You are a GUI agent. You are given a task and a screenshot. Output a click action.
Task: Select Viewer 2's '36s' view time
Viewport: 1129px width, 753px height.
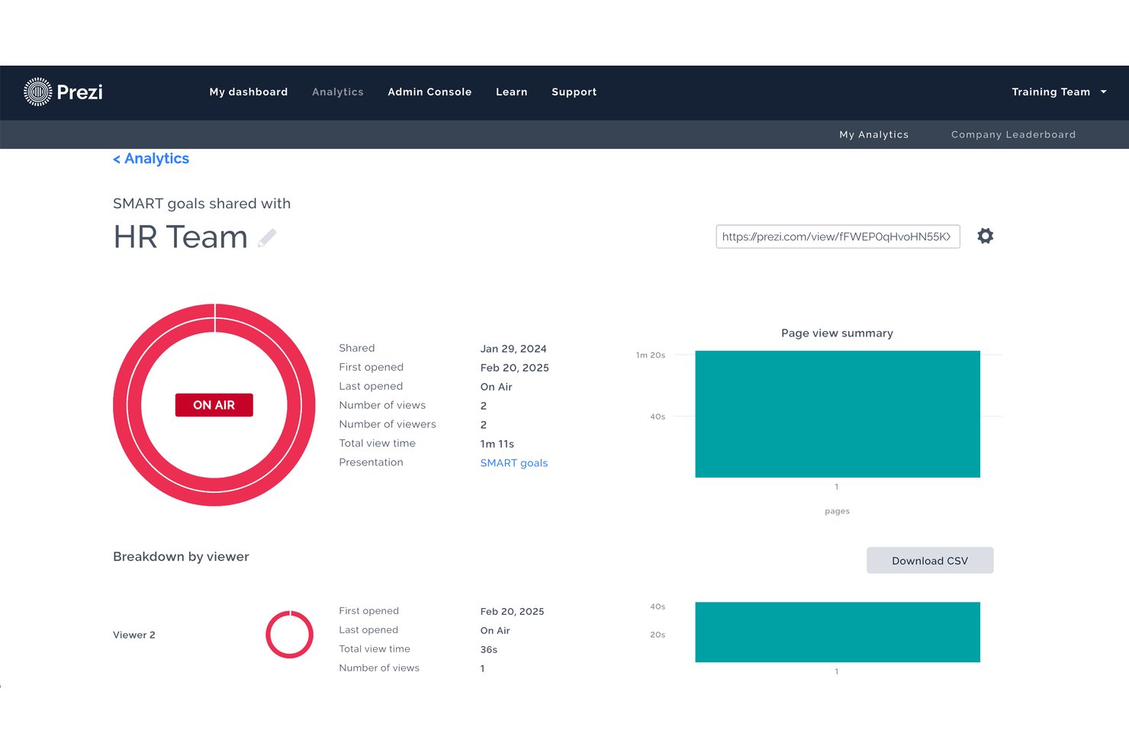(489, 650)
